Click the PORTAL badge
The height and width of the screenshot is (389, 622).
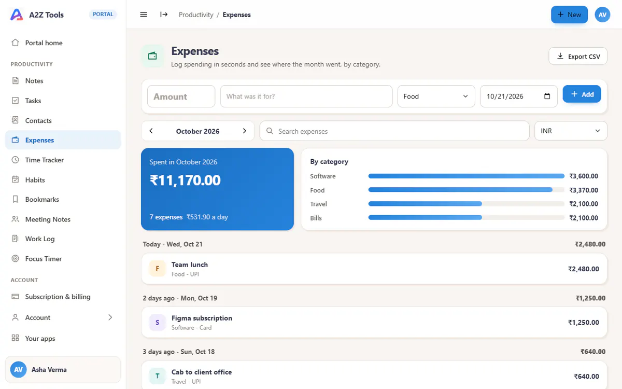[x=103, y=15]
